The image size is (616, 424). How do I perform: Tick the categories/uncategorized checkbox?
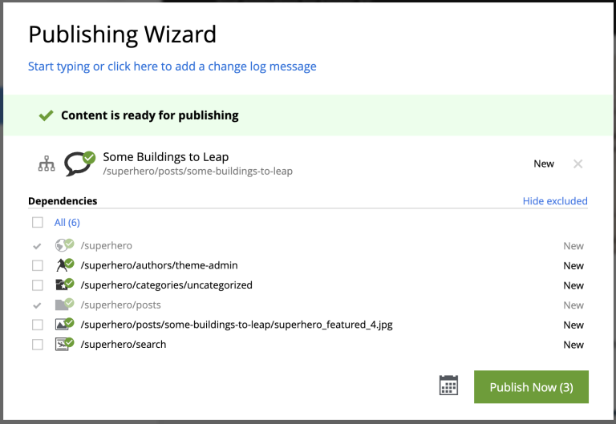(38, 285)
